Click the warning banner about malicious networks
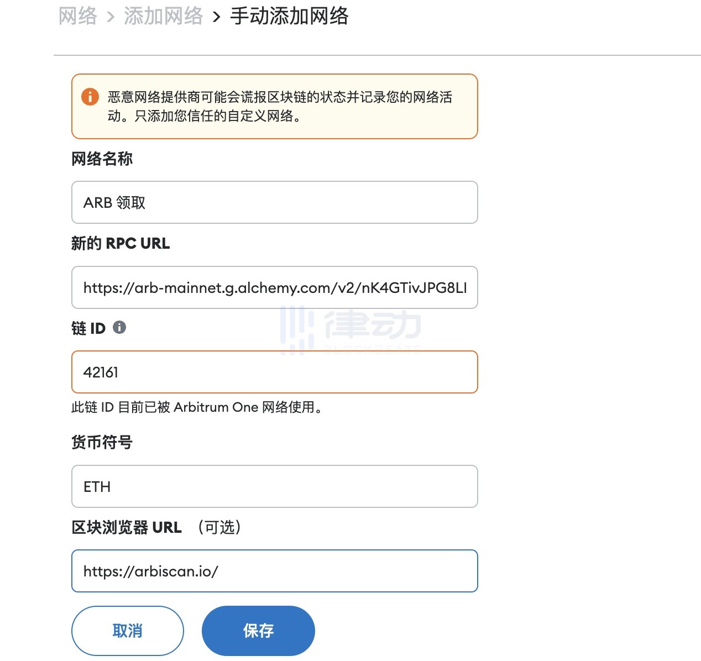 [x=274, y=106]
